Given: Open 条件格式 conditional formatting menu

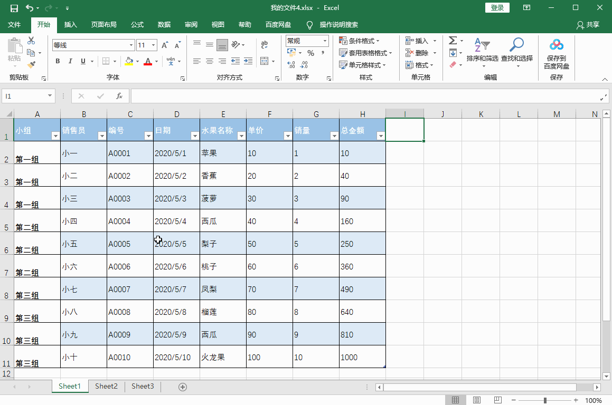Looking at the screenshot, I should coord(359,41).
